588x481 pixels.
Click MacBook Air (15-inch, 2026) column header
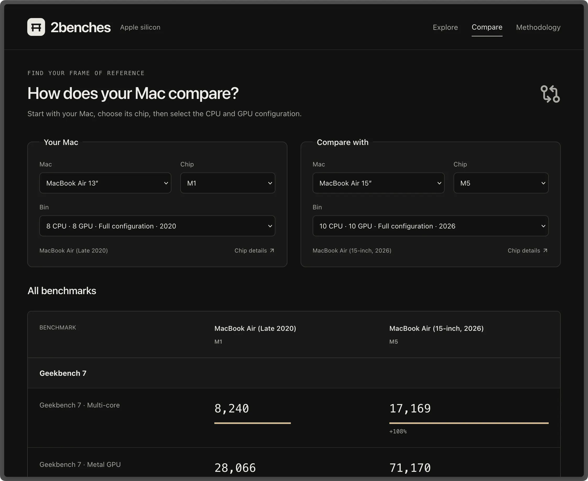436,328
